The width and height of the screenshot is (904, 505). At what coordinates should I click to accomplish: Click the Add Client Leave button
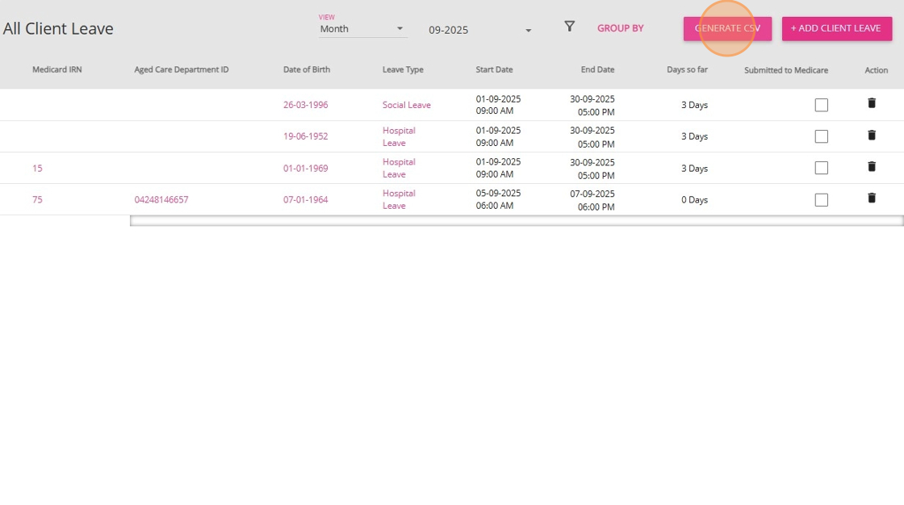[x=836, y=28]
